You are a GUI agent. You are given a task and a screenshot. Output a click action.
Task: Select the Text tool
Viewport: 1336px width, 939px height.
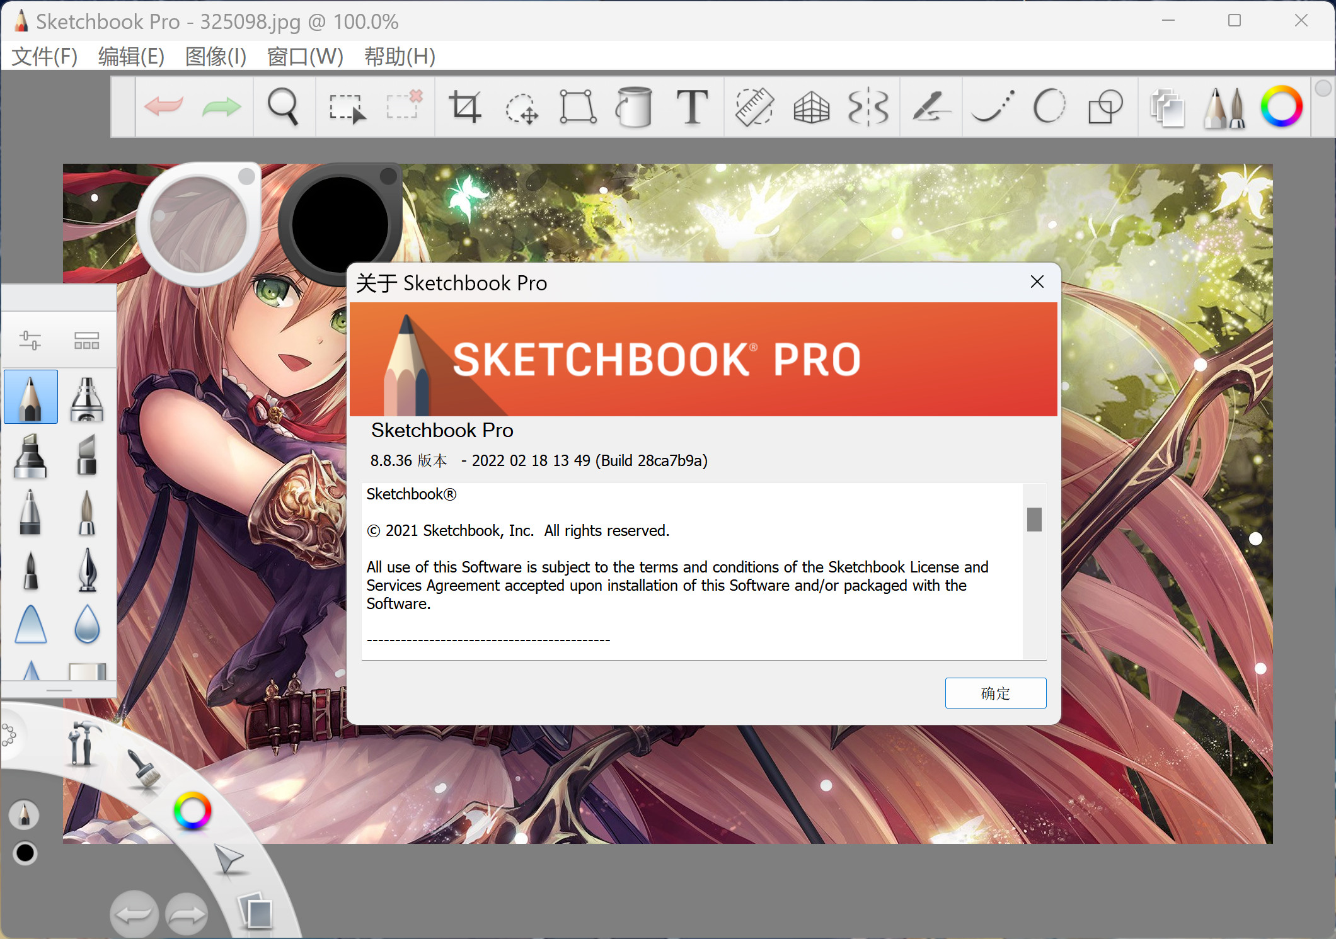pos(692,106)
